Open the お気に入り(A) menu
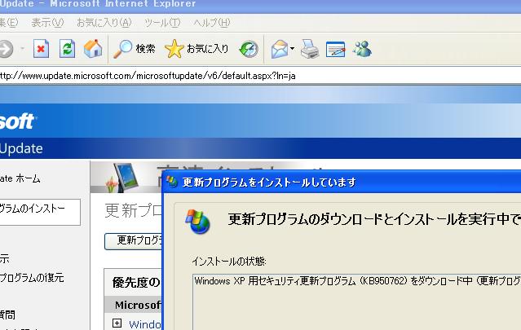 [x=104, y=23]
